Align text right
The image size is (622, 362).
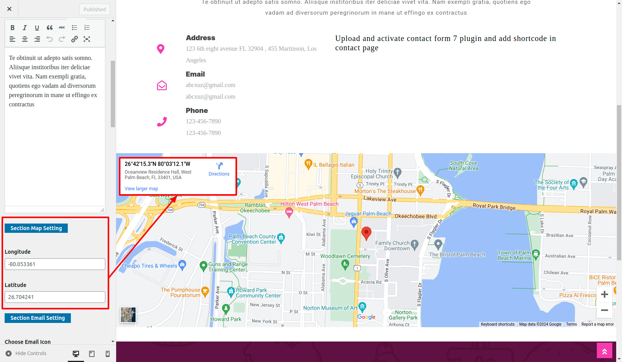(x=37, y=39)
